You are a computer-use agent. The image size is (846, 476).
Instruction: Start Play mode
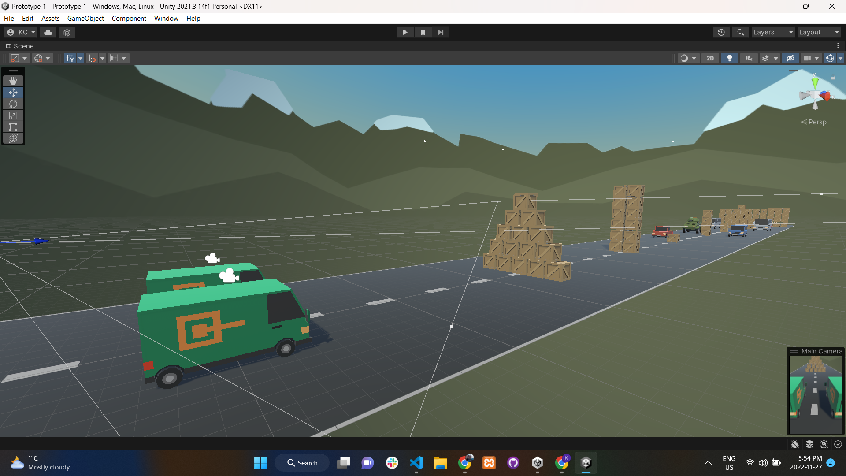click(x=405, y=32)
